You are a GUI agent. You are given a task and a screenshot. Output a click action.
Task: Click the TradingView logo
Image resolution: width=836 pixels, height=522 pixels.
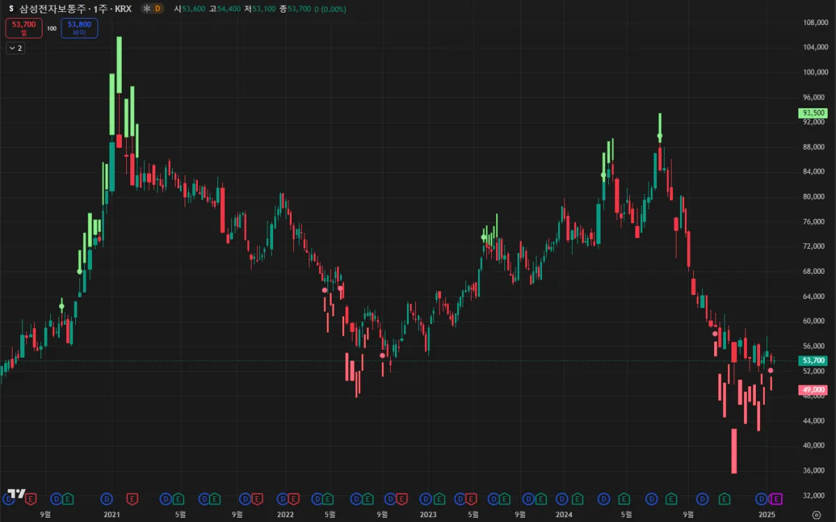point(16,493)
